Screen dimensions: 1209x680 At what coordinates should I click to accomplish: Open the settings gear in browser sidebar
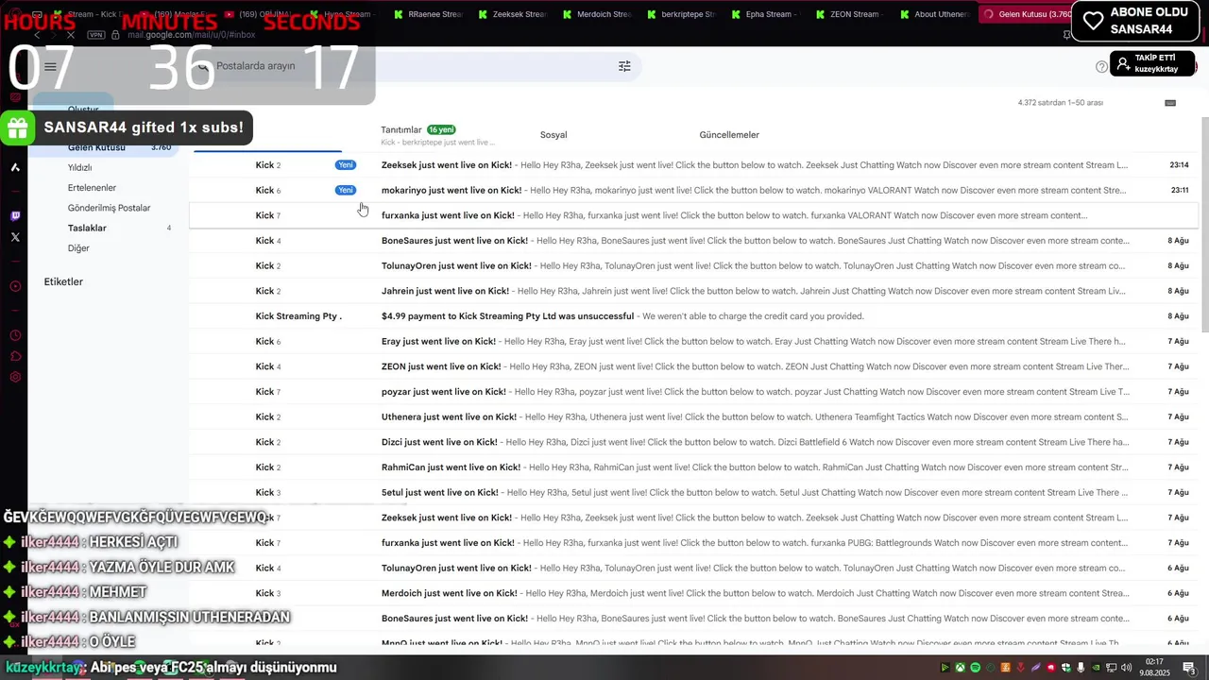click(15, 377)
